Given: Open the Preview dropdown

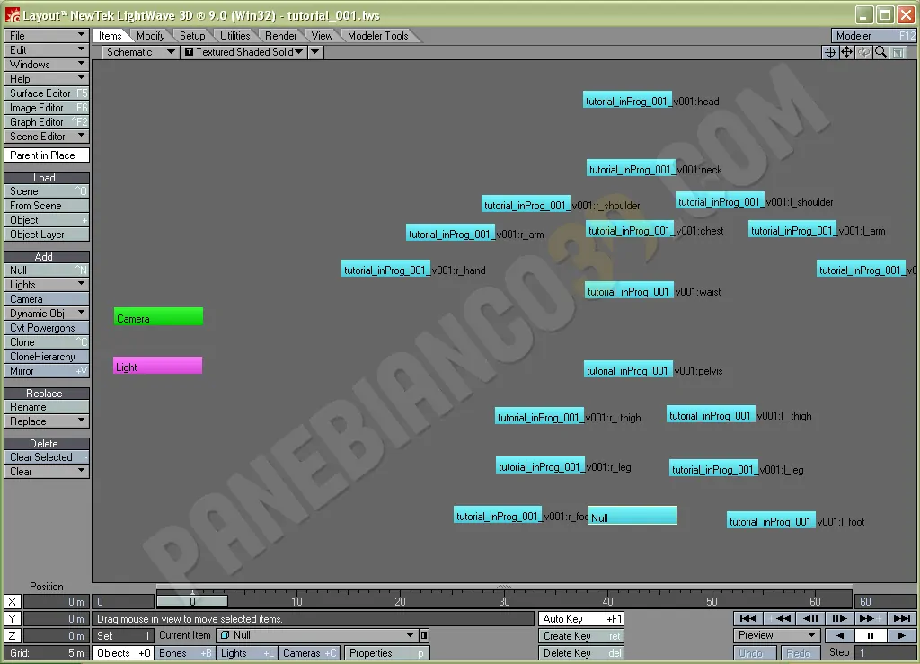Looking at the screenshot, I should pos(777,635).
